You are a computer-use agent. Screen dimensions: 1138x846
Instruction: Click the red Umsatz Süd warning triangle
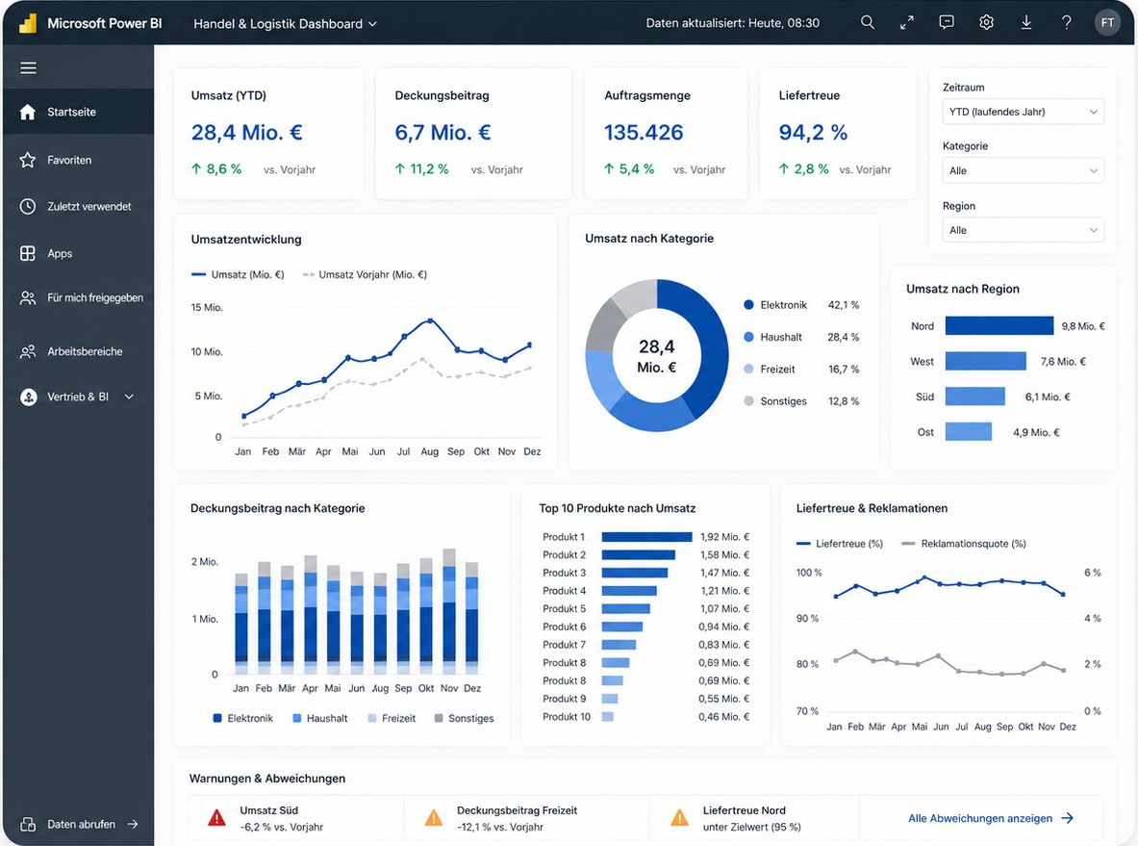coord(216,818)
